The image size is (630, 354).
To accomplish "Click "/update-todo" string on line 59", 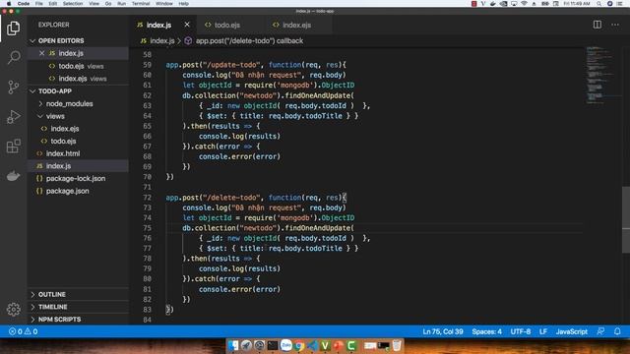I will [231, 65].
